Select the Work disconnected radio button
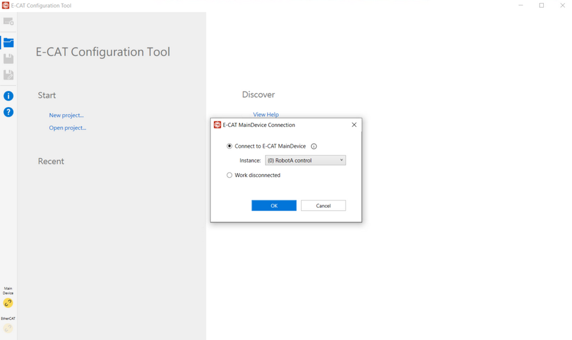The height and width of the screenshot is (340, 572). point(230,175)
